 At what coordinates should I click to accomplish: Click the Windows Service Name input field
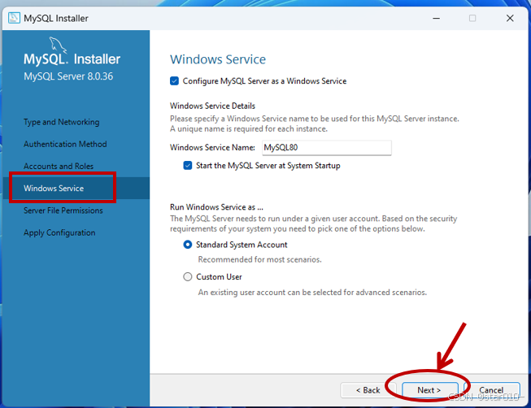click(x=326, y=148)
